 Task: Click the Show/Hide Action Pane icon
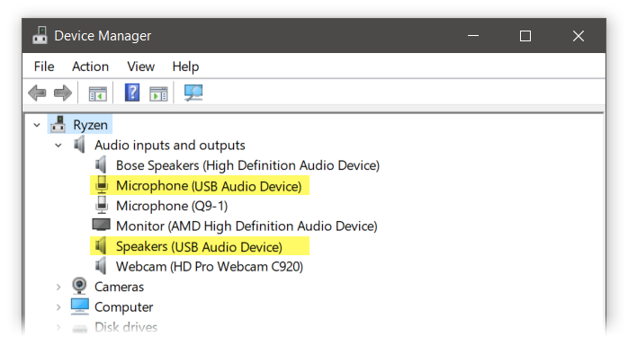[158, 93]
